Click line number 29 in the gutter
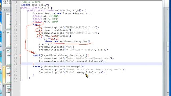The width and height of the screenshot is (171, 96). point(16,81)
